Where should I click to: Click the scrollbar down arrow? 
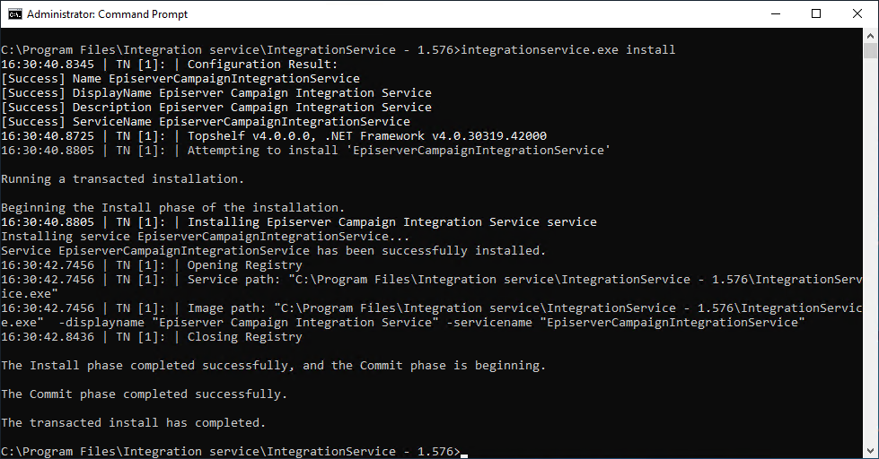point(871,451)
